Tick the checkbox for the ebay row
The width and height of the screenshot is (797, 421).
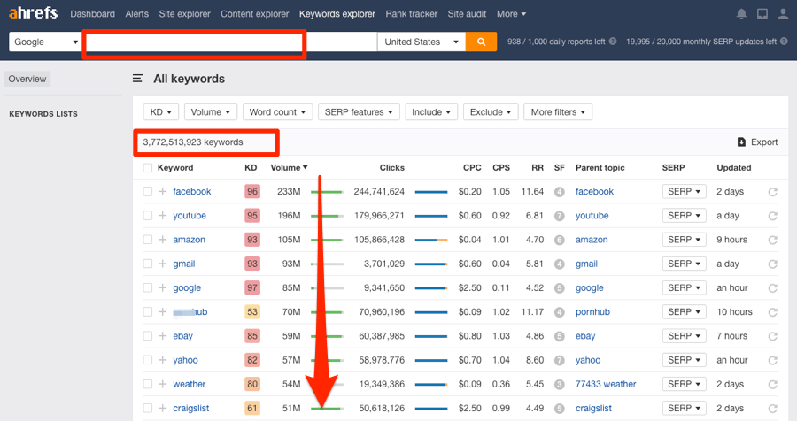(x=147, y=336)
